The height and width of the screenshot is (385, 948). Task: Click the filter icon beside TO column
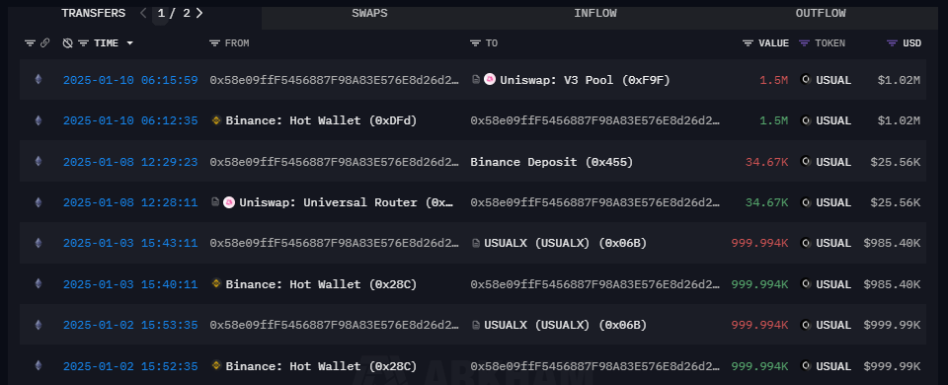tap(475, 43)
